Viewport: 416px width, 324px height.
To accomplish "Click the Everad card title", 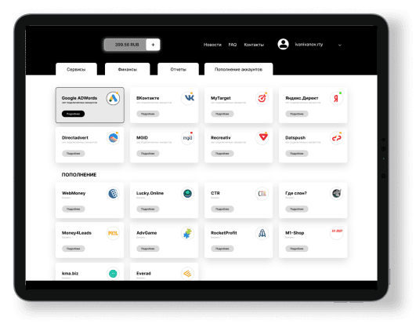I will (x=143, y=273).
